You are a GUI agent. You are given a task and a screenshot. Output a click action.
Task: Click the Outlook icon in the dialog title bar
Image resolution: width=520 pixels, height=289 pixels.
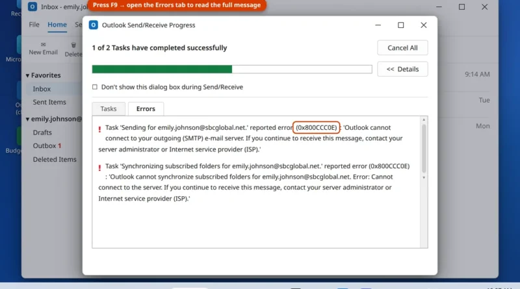pos(94,25)
